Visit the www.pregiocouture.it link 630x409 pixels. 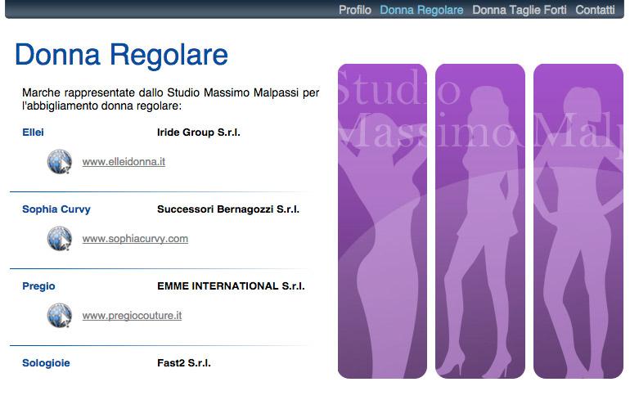click(132, 316)
